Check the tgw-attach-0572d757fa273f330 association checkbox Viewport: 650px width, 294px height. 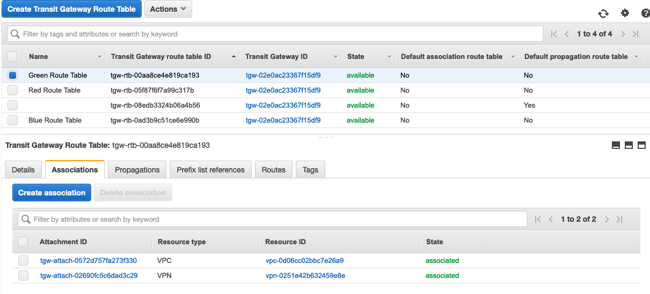click(x=23, y=261)
